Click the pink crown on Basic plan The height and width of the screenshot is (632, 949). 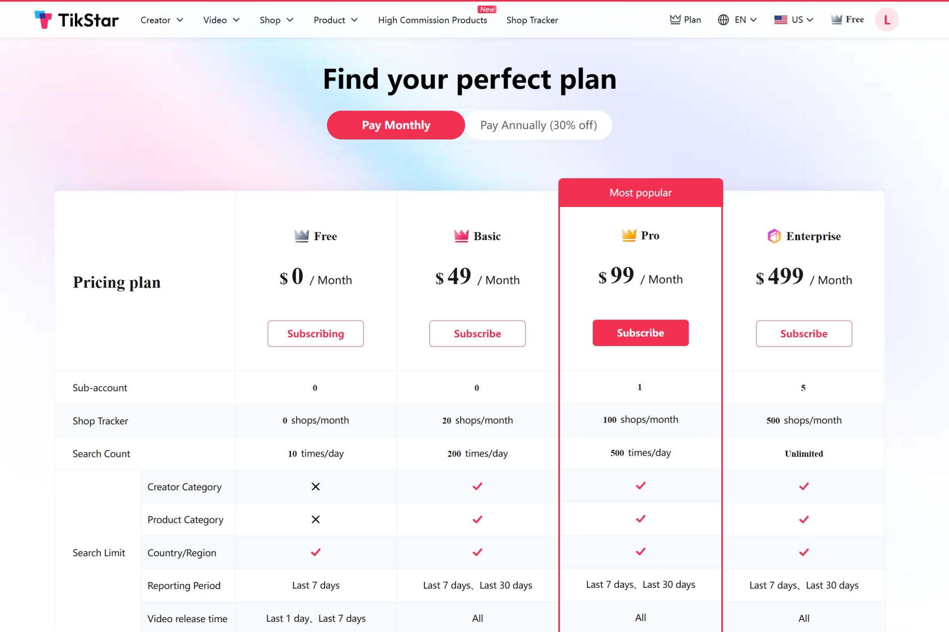461,236
